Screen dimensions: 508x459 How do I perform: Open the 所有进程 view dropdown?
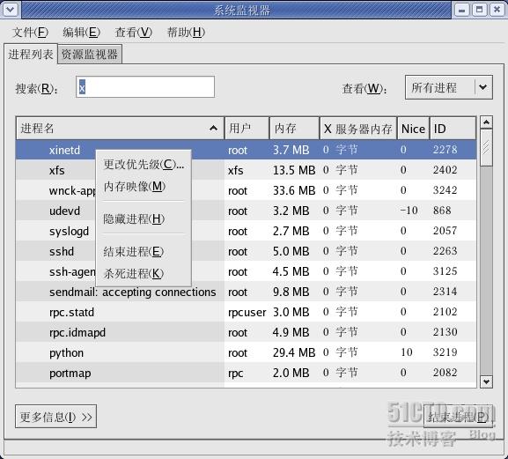(449, 87)
